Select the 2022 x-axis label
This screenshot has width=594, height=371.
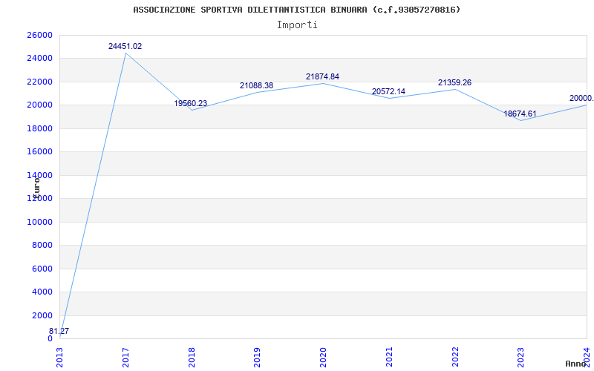coord(455,358)
